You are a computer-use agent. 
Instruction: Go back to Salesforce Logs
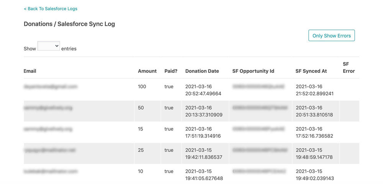pyautogui.click(x=51, y=9)
